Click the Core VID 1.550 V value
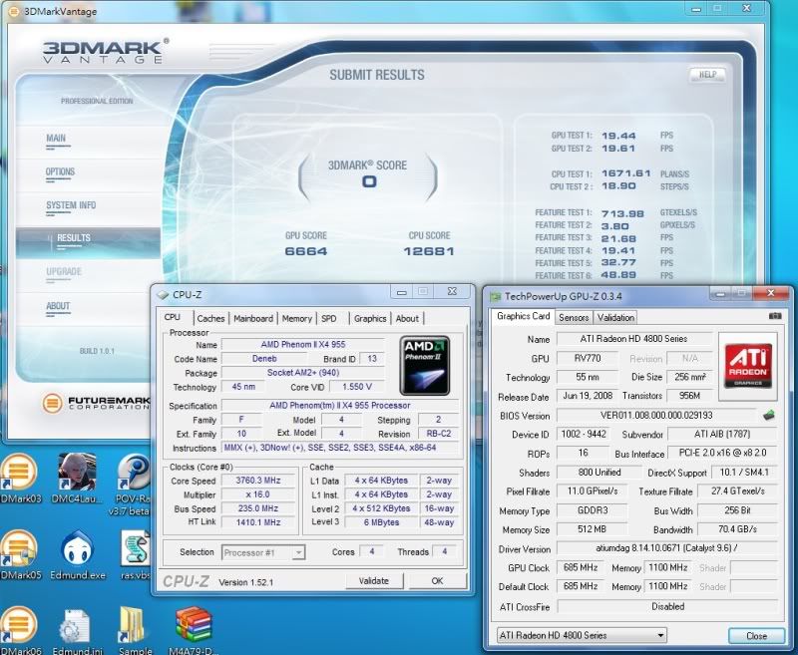The image size is (798, 655). click(x=357, y=387)
